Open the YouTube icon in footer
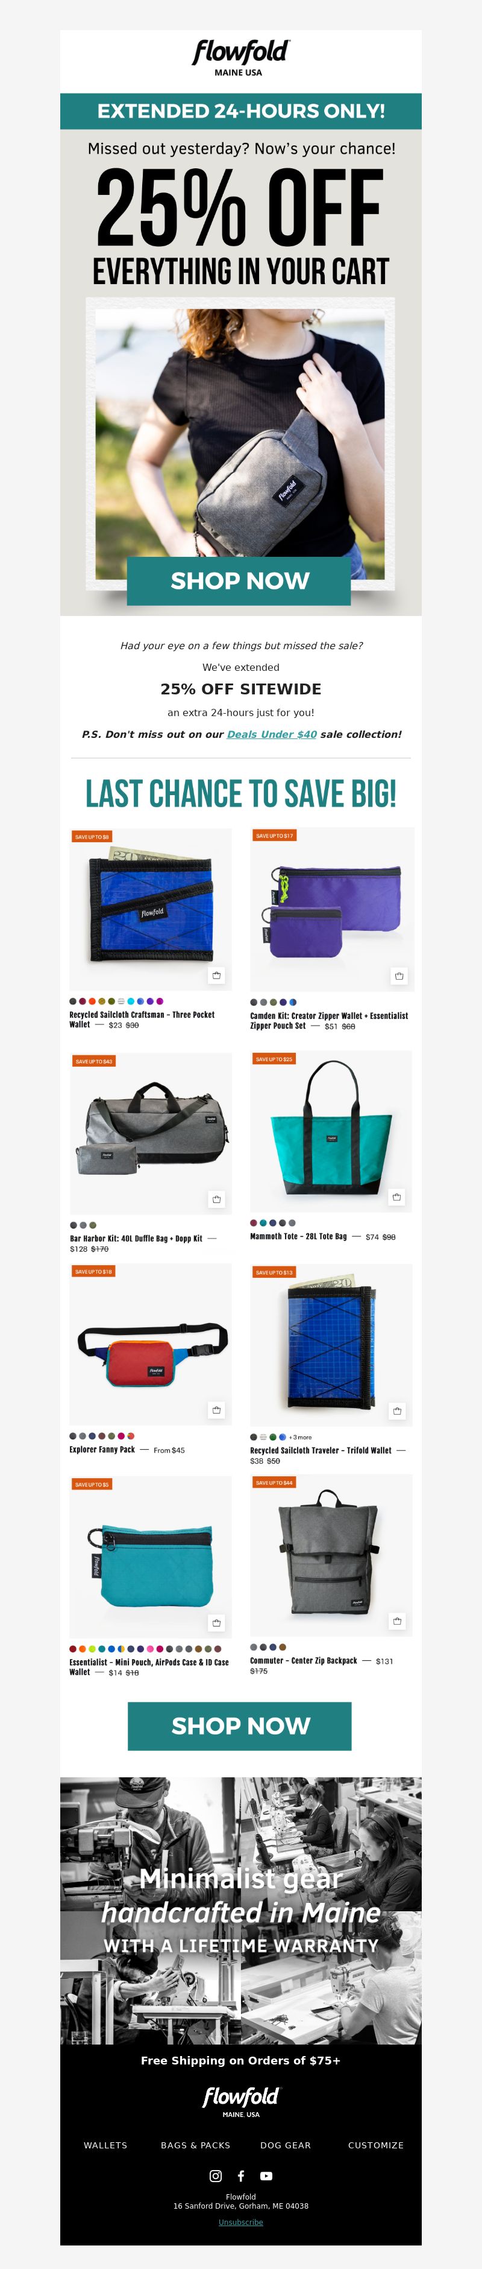The height and width of the screenshot is (2269, 482). click(266, 2175)
